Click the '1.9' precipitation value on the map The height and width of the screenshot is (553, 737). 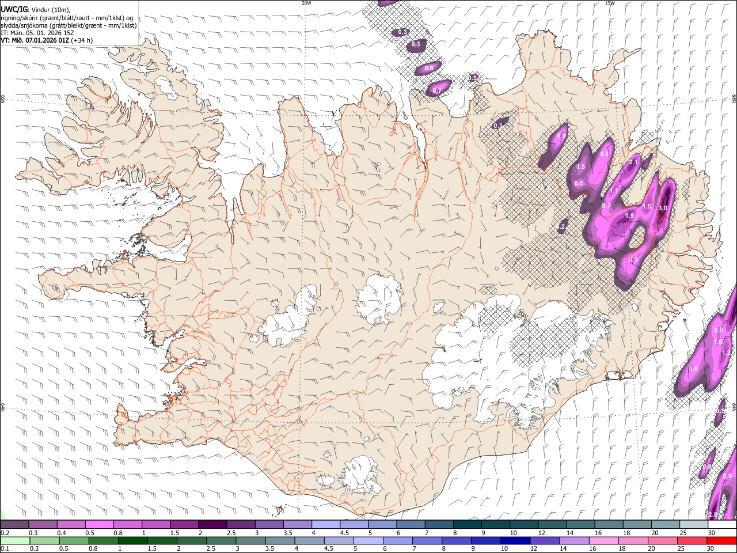[x=629, y=215]
